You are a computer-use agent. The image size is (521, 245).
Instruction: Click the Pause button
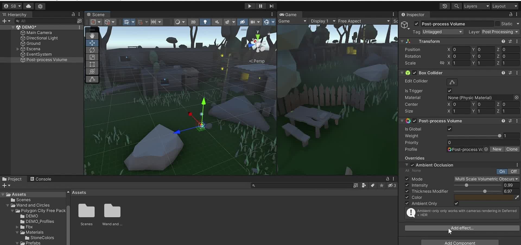coord(260,6)
